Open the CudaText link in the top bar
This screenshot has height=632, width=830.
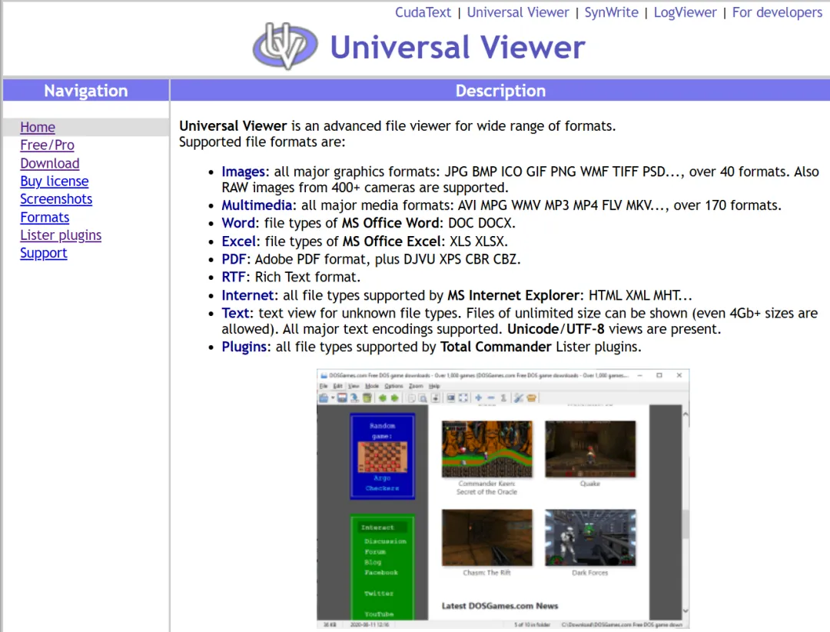(423, 12)
